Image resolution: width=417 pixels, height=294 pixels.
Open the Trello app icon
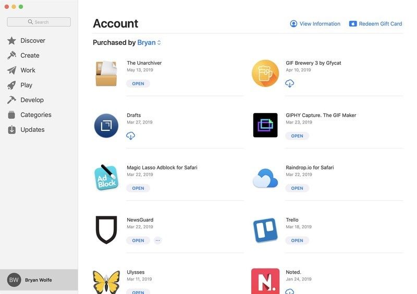(265, 230)
